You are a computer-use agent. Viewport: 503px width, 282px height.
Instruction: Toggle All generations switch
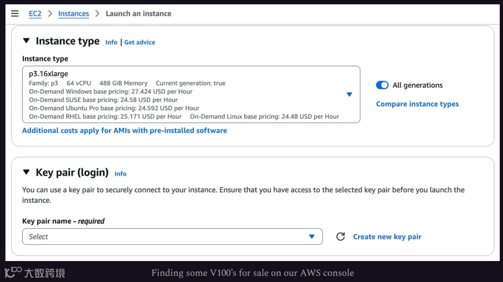pyautogui.click(x=382, y=85)
